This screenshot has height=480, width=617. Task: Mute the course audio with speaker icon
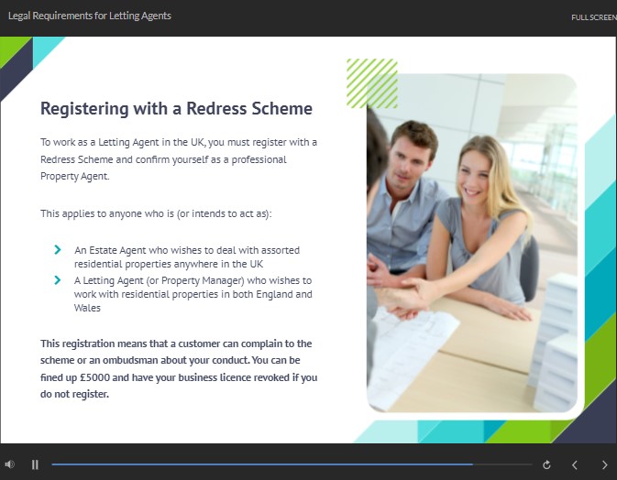9,464
